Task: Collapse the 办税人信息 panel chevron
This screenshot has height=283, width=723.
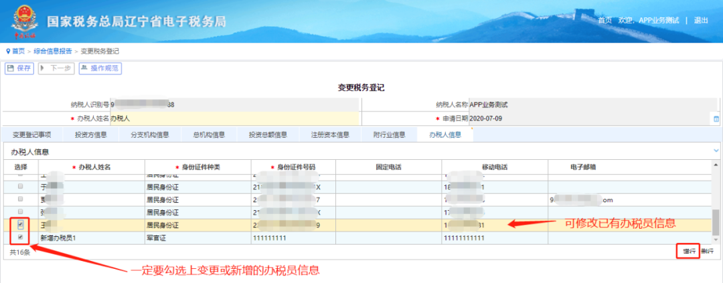Action: 716,151
